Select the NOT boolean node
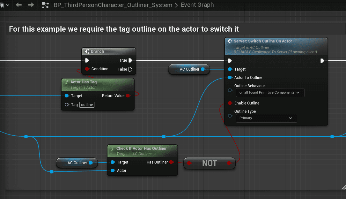 tap(210, 163)
